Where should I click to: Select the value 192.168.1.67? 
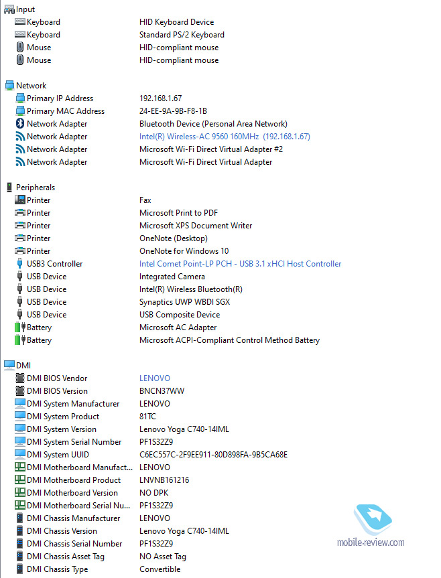click(160, 98)
